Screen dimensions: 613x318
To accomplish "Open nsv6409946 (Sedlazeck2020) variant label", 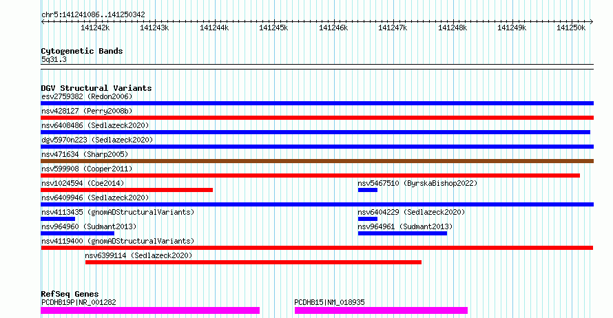I will [95, 198].
